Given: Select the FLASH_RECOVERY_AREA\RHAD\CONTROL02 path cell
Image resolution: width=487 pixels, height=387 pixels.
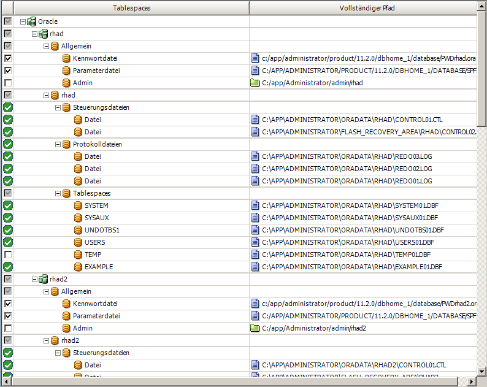Looking at the screenshot, I should (362, 132).
